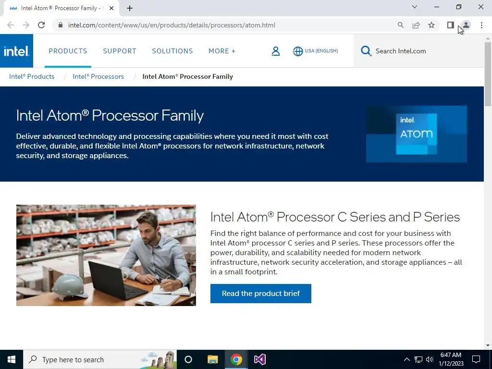Open Chrome side panel icon

pos(451,25)
